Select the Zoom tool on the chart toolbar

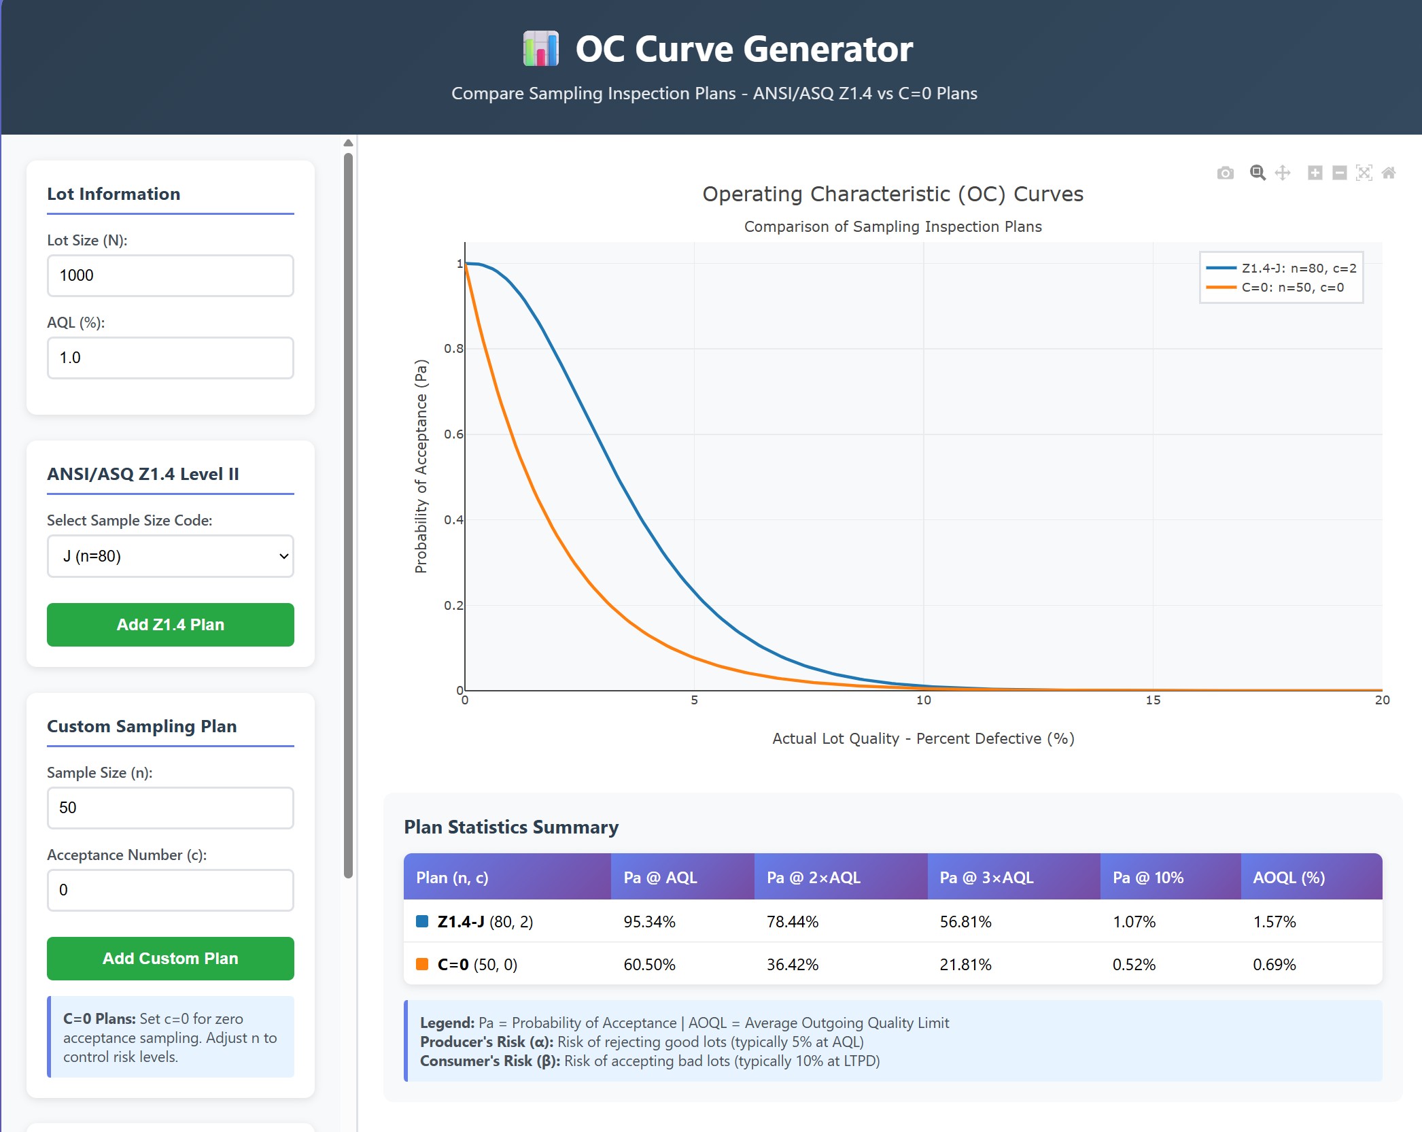[x=1258, y=173]
